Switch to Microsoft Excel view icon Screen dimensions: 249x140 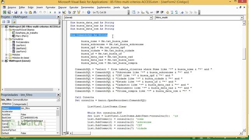[x=5, y=12]
